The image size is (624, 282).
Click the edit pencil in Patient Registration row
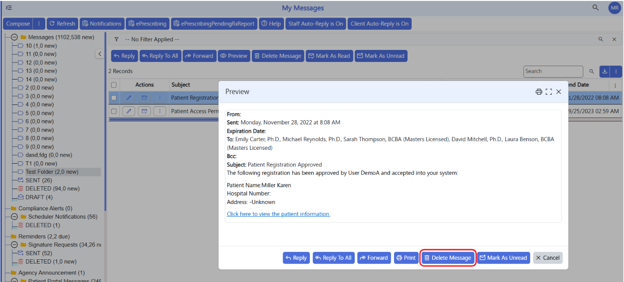coord(129,98)
